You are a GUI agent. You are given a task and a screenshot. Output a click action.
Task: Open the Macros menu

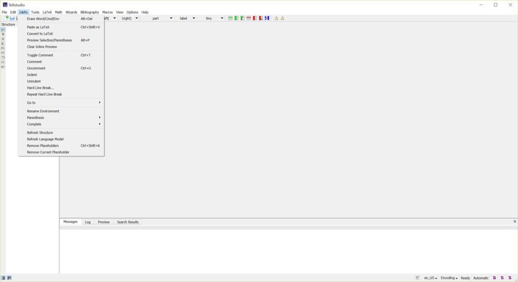pyautogui.click(x=107, y=12)
